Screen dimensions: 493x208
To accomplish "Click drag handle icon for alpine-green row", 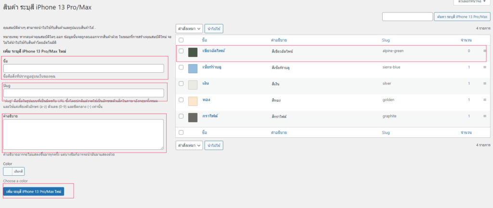I will [485, 51].
